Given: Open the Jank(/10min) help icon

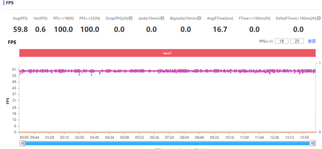Looking at the screenshot, I should [x=162, y=18].
